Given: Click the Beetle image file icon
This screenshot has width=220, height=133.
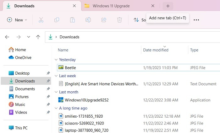Looking at the screenshot, I should [61, 67].
